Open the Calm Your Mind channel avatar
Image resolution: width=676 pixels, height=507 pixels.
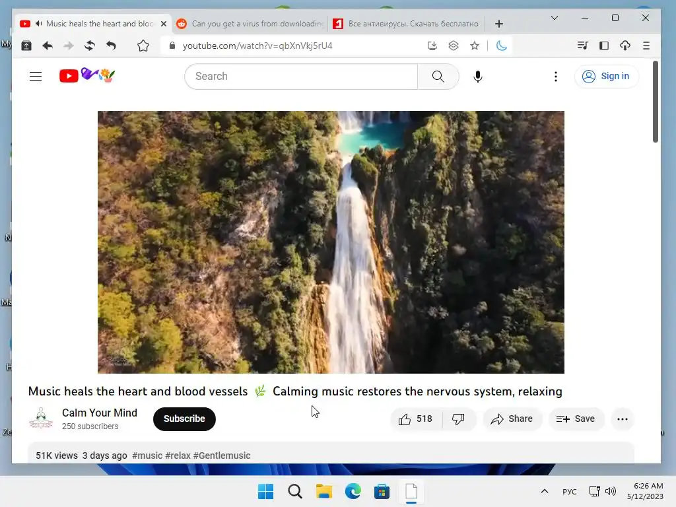pyautogui.click(x=41, y=419)
